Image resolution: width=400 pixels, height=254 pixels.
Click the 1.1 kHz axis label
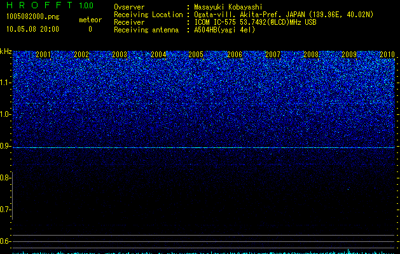tap(5, 83)
